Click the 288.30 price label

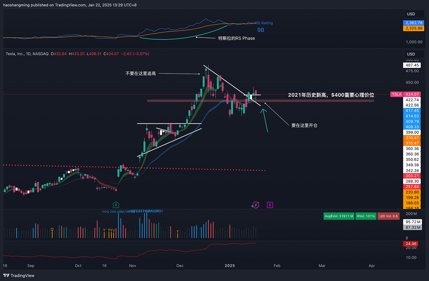[x=412, y=181]
